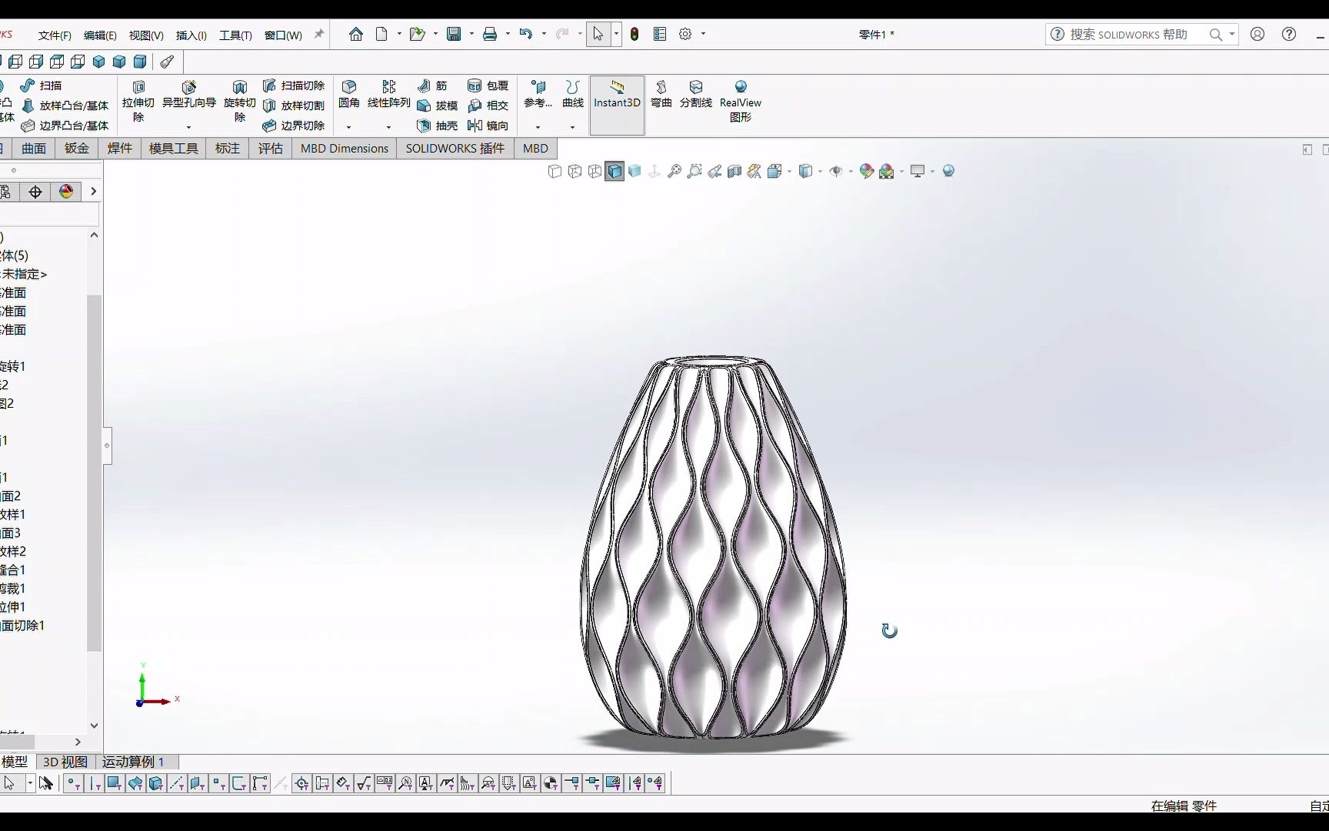This screenshot has width=1329, height=831.
Task: Click the SOLIDWORKS 帮助 search button
Action: pyautogui.click(x=1215, y=35)
